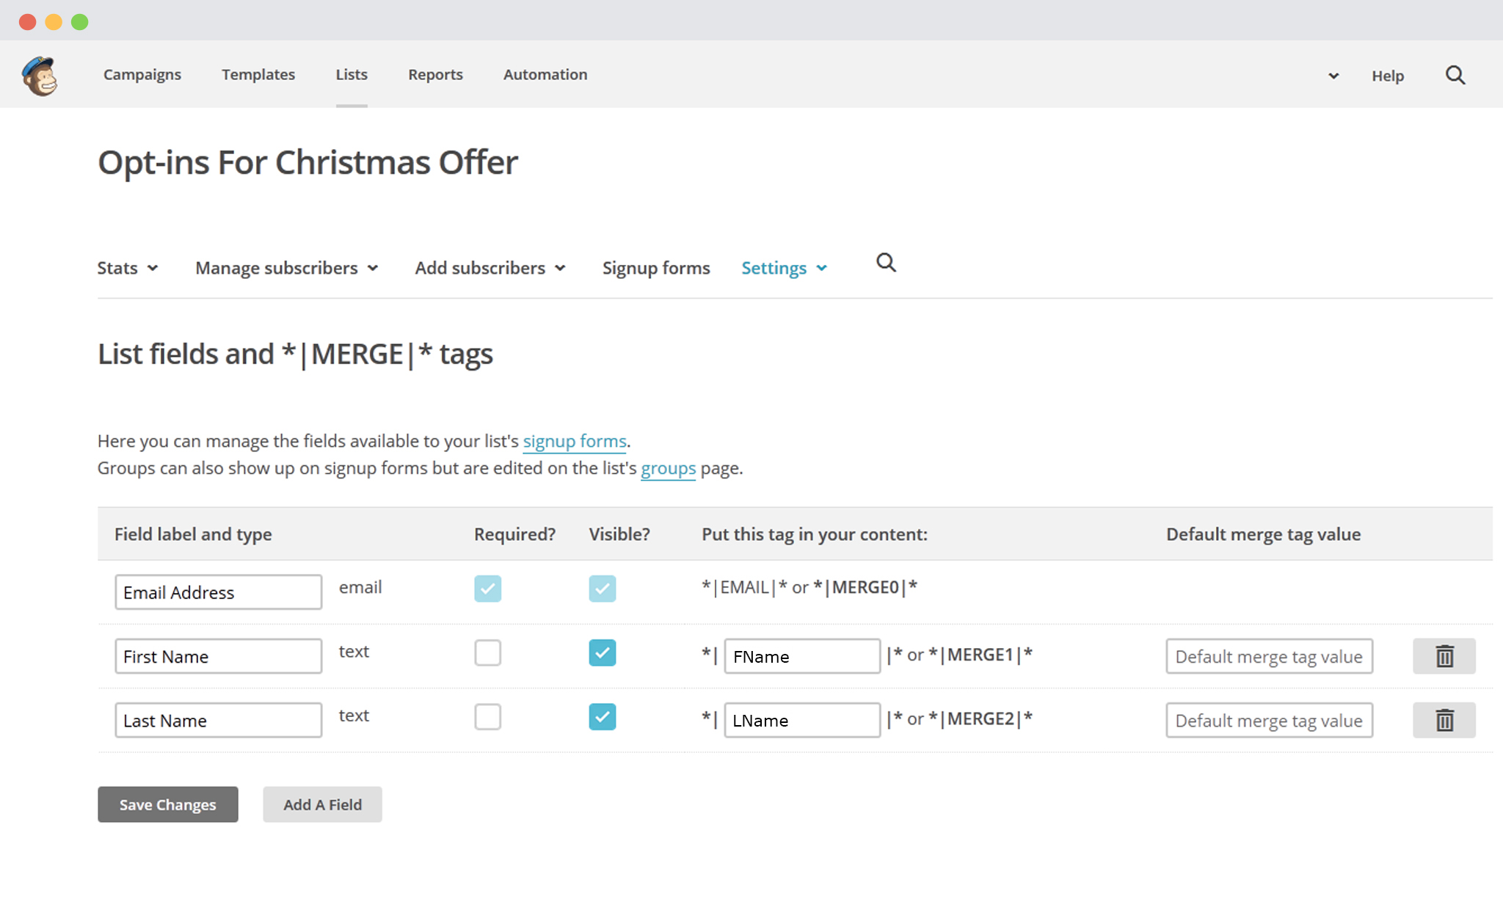Click the *|MERGE2|* tag text

[x=980, y=719]
